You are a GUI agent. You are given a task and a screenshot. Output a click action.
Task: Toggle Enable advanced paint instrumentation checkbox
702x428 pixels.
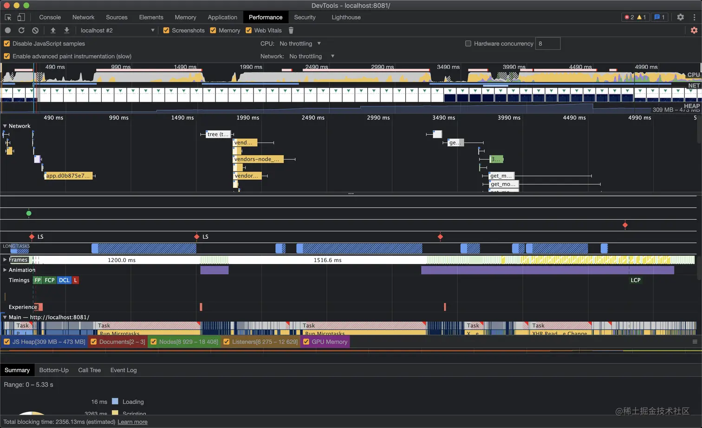point(7,56)
